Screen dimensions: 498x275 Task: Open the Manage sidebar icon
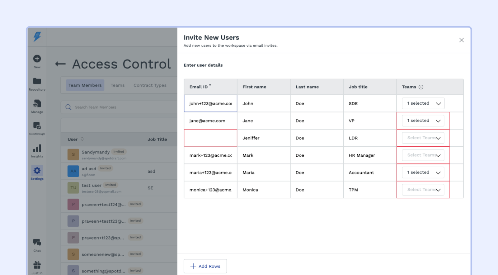coord(37,104)
